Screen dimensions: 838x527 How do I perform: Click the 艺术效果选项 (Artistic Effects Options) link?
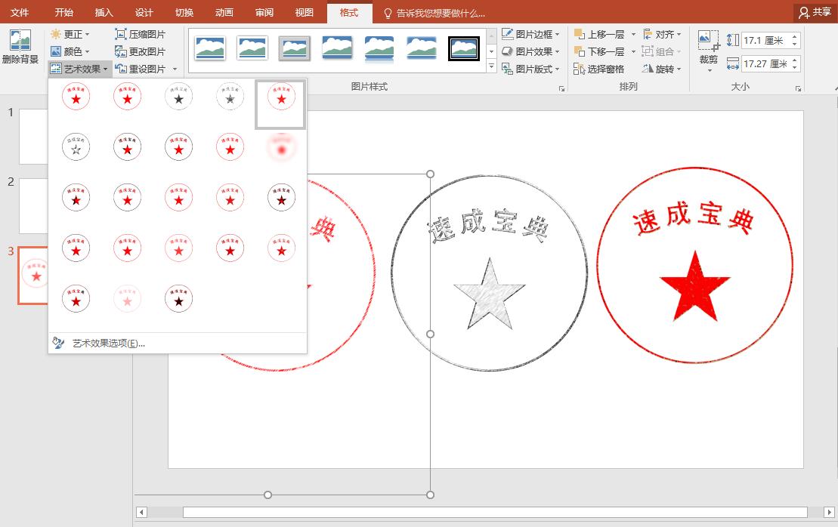tap(109, 341)
